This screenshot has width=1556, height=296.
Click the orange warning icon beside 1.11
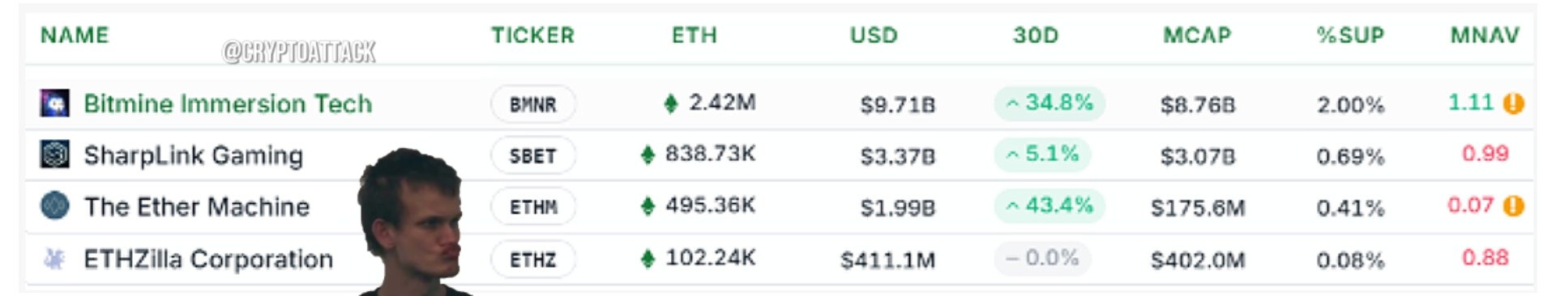(x=1514, y=104)
